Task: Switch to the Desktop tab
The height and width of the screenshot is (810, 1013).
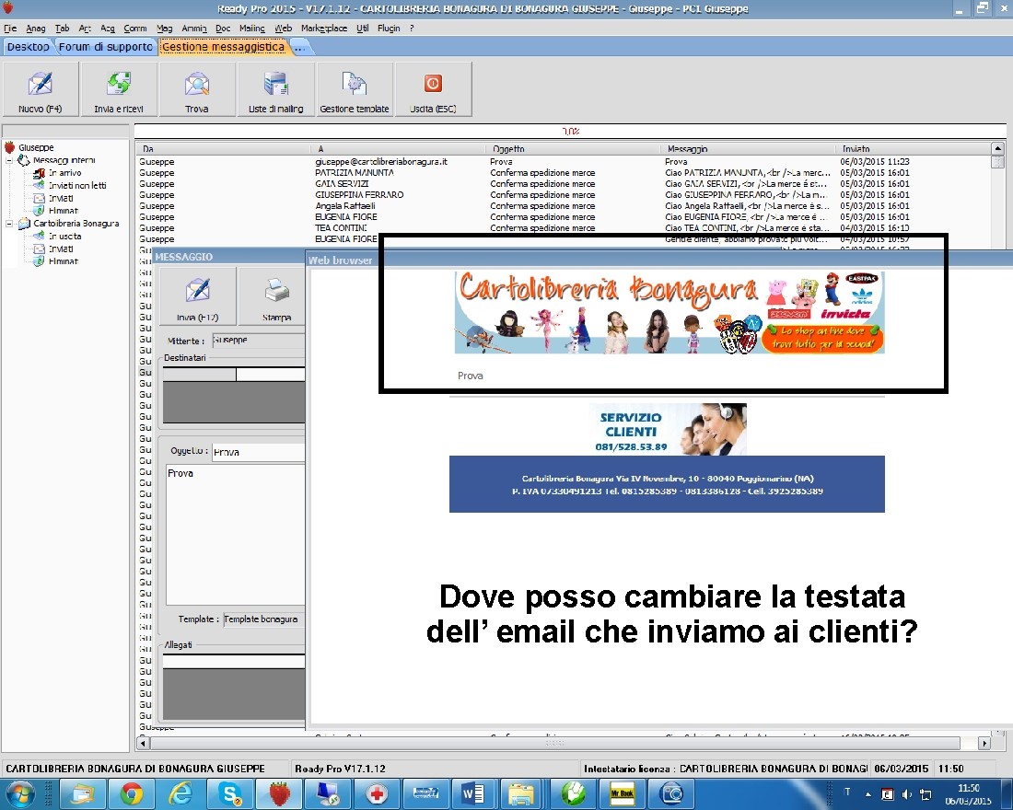Action: tap(29, 47)
